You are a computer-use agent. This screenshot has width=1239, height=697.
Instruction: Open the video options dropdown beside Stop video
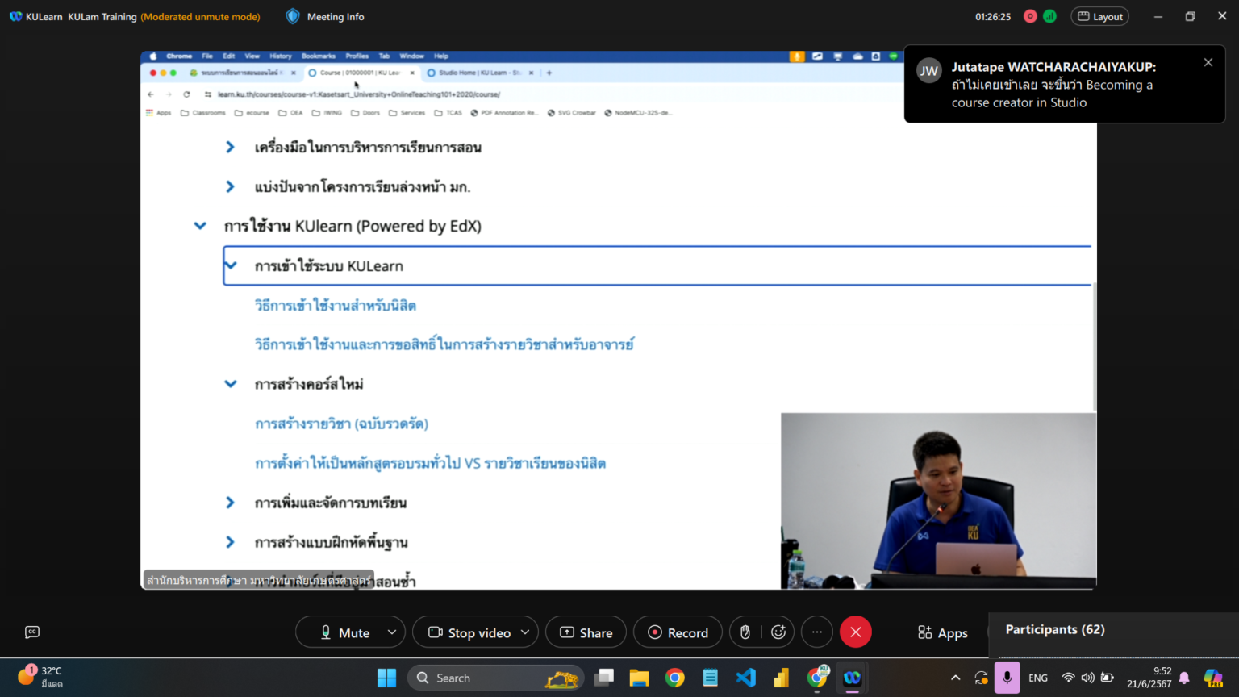coord(527,632)
